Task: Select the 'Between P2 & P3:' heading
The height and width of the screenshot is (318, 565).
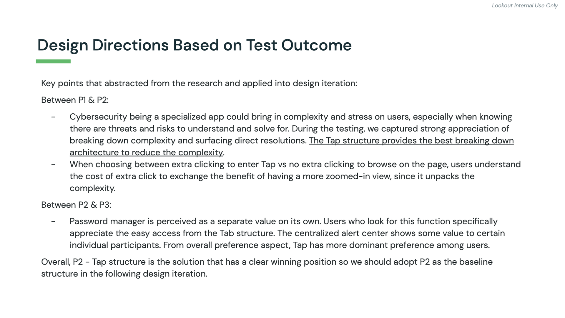Action: click(76, 205)
